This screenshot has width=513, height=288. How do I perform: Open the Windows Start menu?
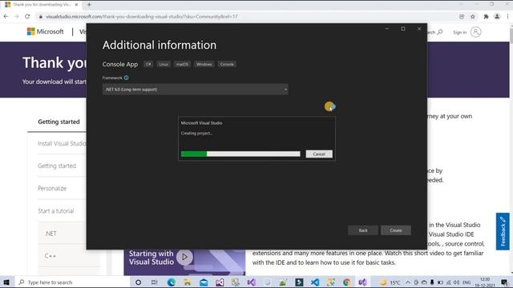[x=6, y=282]
